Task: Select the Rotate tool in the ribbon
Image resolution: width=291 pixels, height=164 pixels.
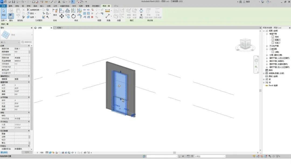Action: click(74, 16)
